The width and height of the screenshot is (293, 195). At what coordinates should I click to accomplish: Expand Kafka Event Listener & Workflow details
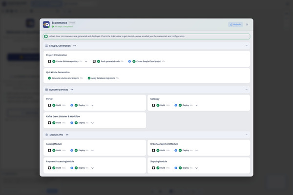tap(92, 123)
